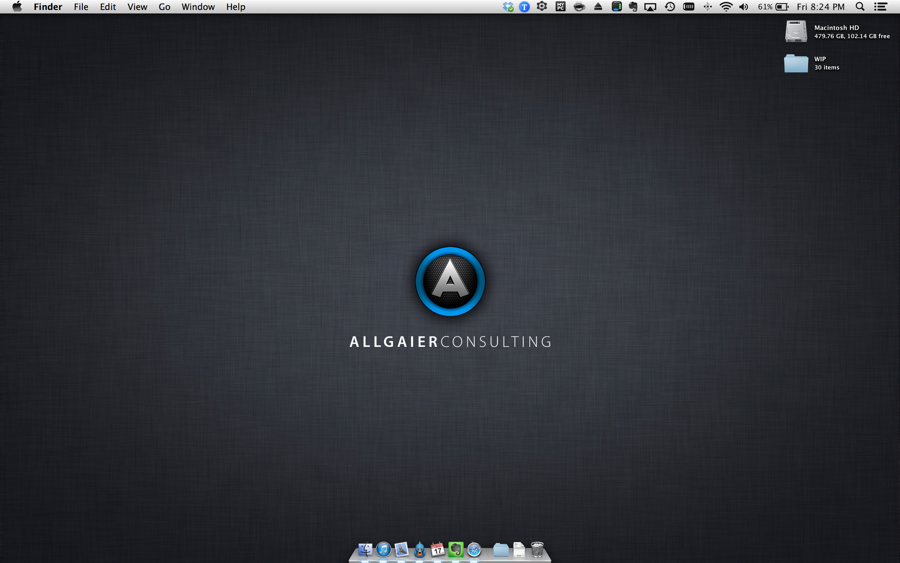900x563 pixels.
Task: Open the Help menu
Action: click(x=235, y=7)
